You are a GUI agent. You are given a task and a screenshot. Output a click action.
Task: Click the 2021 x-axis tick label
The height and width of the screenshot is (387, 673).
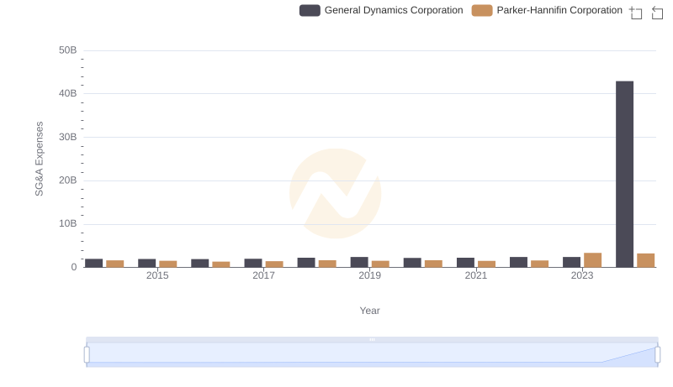(x=476, y=275)
